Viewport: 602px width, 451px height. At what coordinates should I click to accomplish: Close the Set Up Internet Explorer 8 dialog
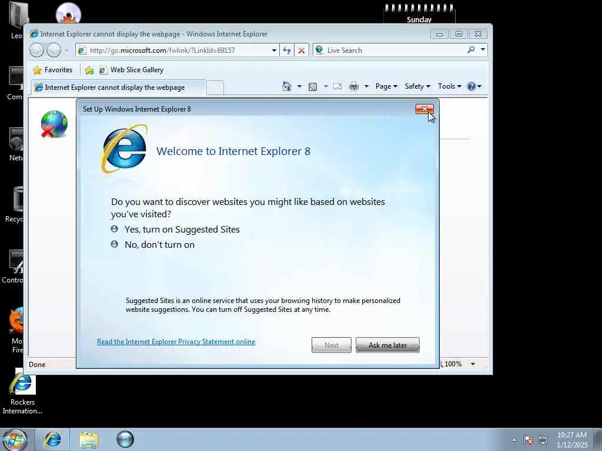point(424,109)
